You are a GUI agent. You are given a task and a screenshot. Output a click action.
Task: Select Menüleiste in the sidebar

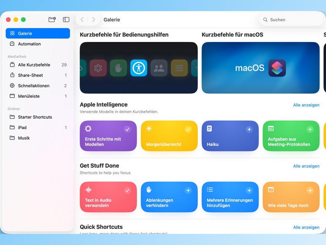click(38, 96)
